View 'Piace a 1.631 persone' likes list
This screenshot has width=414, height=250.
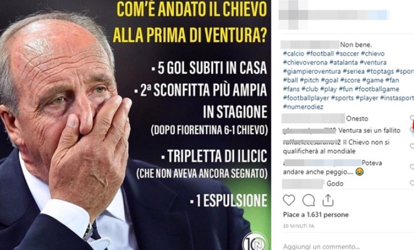(316, 215)
